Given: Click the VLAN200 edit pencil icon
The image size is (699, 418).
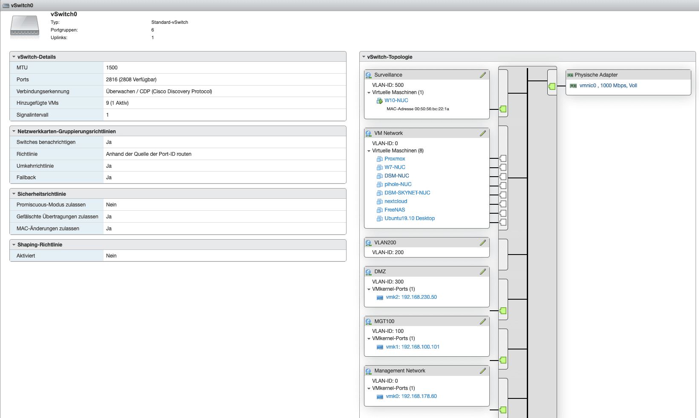Looking at the screenshot, I should point(483,243).
